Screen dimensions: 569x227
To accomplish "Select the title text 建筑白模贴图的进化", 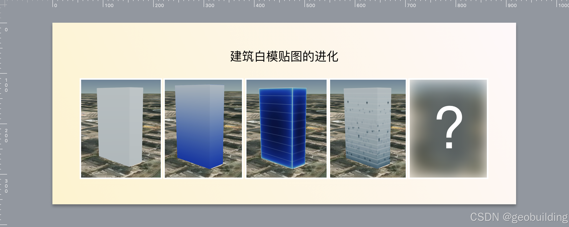I will (x=284, y=56).
